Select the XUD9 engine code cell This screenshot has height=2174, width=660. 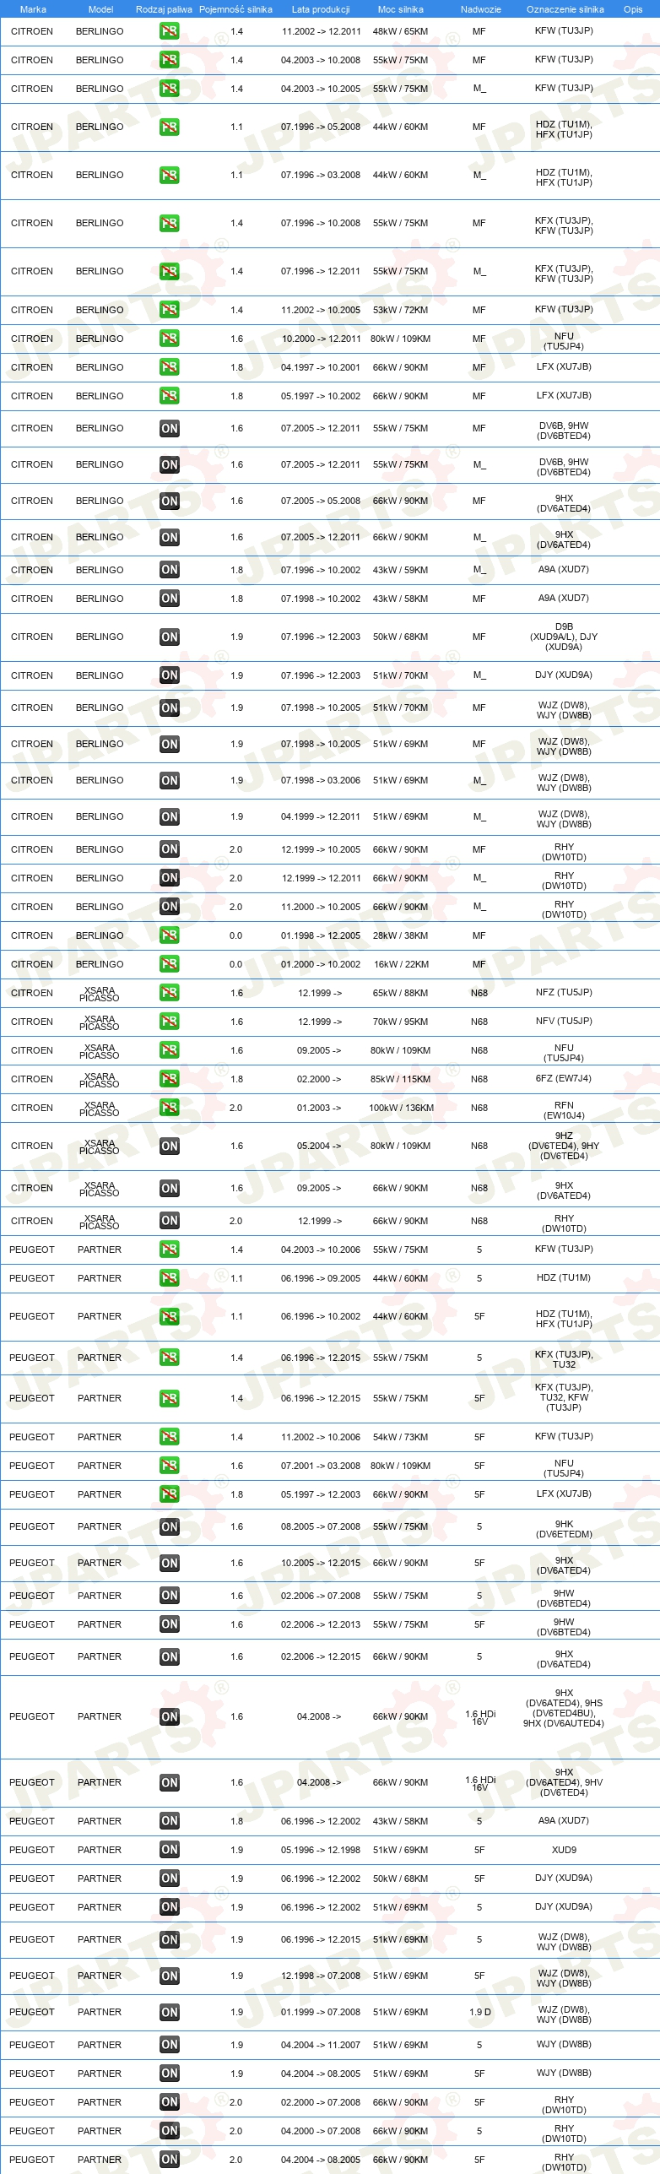pos(564,1850)
